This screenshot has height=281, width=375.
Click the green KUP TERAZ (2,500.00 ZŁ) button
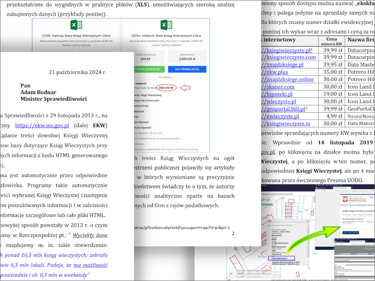(149, 69)
